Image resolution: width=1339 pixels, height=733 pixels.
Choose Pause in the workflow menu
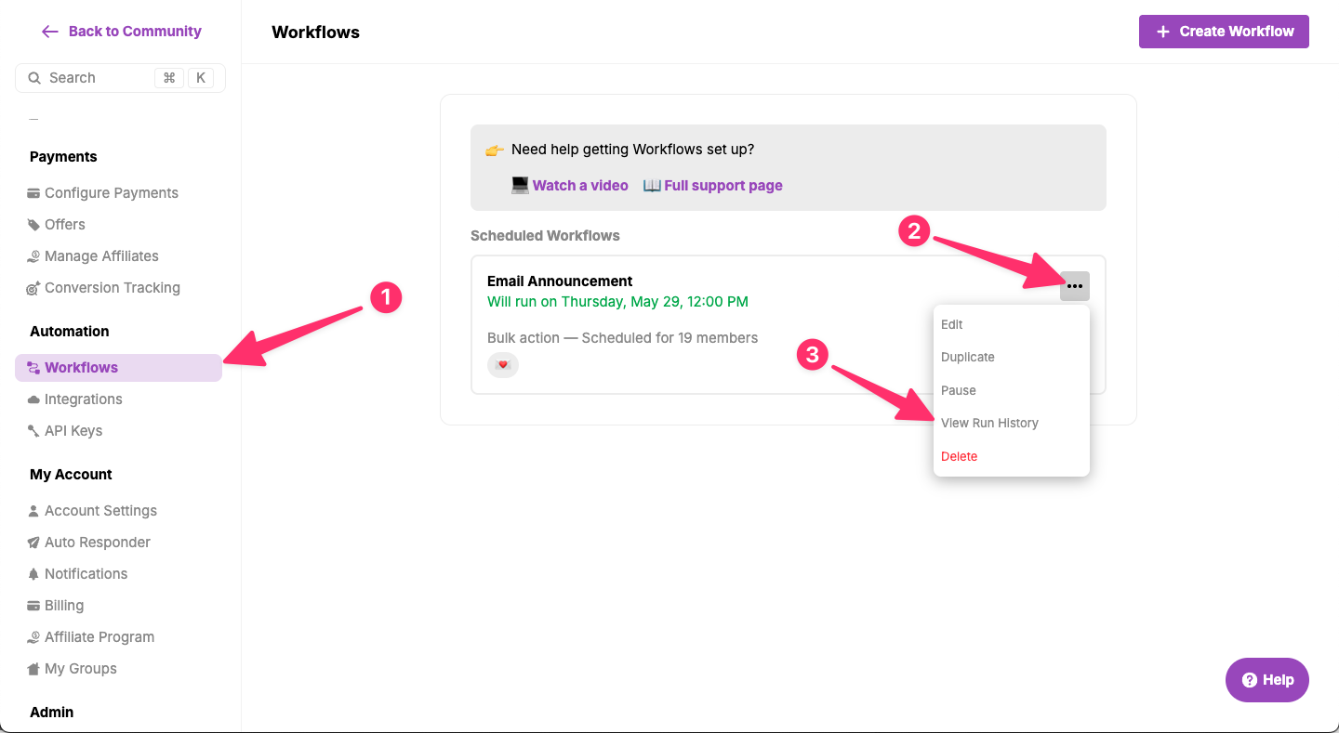[x=959, y=390]
